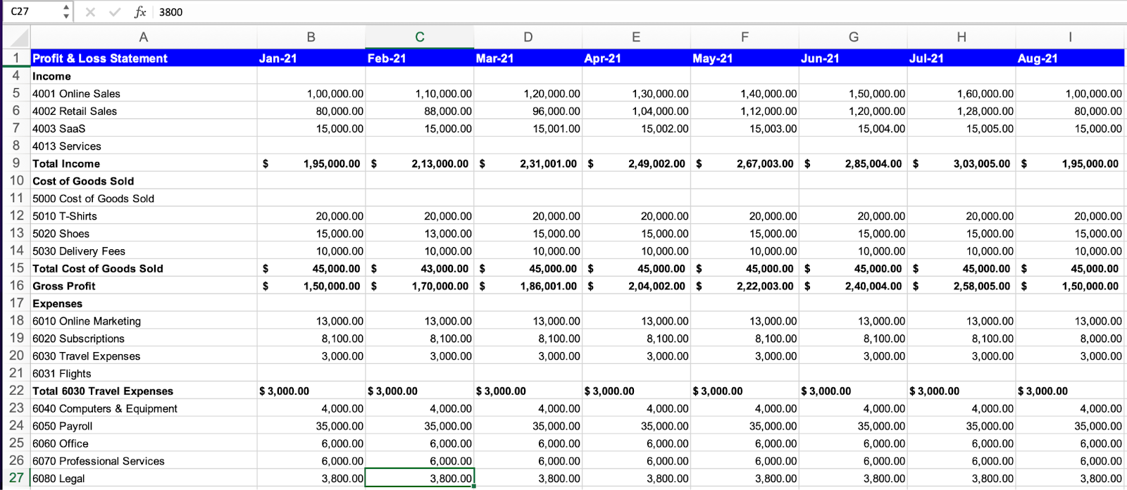
Task: Select column B header
Action: point(311,37)
